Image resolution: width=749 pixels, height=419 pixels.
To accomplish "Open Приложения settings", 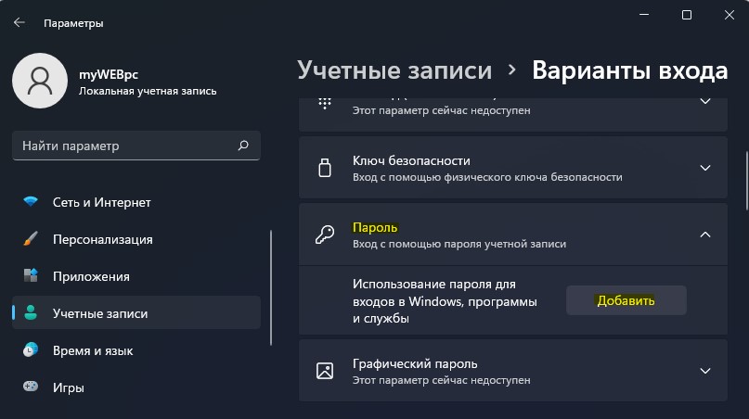I will [x=136, y=276].
